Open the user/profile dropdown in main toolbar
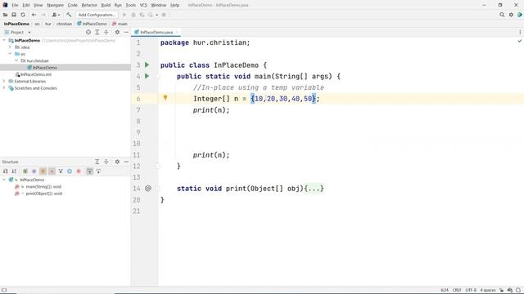Screen dimensions: 524x294 [x=56, y=15]
